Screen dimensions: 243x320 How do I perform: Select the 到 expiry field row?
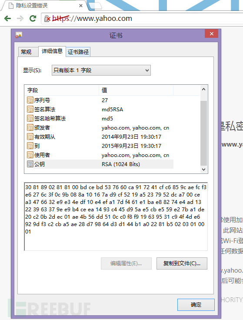(99, 146)
